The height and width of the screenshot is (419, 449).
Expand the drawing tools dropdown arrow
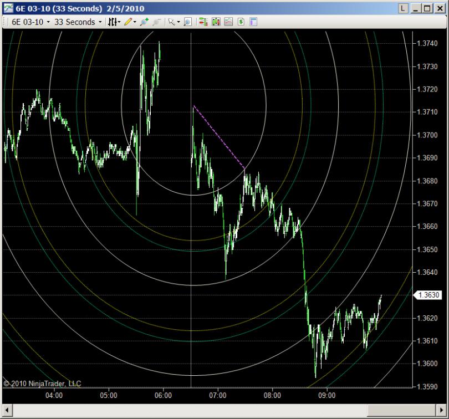pyautogui.click(x=135, y=22)
